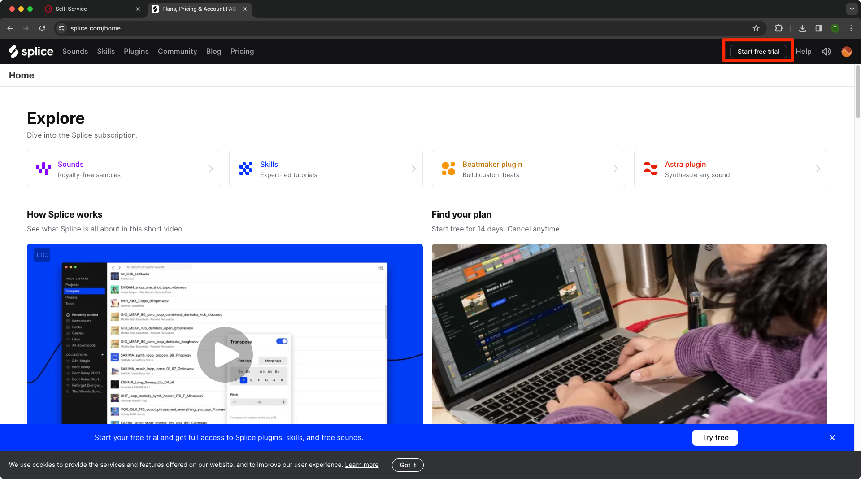Open Community in the top navigation
This screenshot has width=861, height=479.
tap(178, 52)
